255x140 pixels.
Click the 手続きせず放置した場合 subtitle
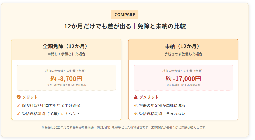click(183, 54)
